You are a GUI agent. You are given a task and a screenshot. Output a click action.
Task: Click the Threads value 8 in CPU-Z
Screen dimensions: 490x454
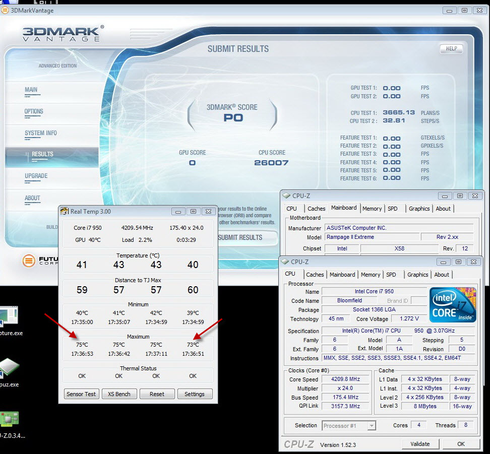tap(466, 425)
